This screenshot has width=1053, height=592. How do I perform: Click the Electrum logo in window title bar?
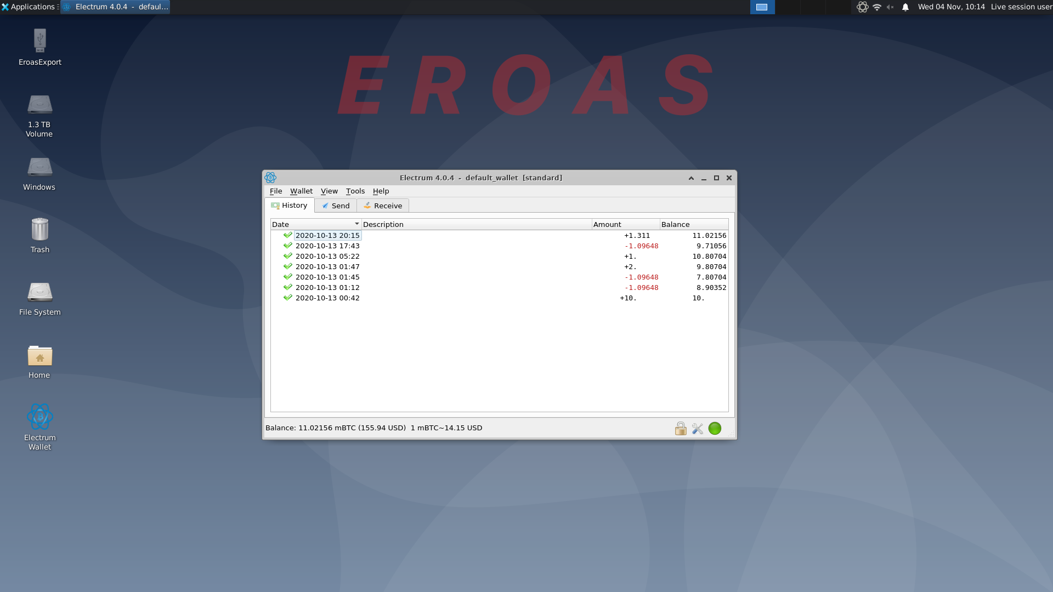[270, 178]
